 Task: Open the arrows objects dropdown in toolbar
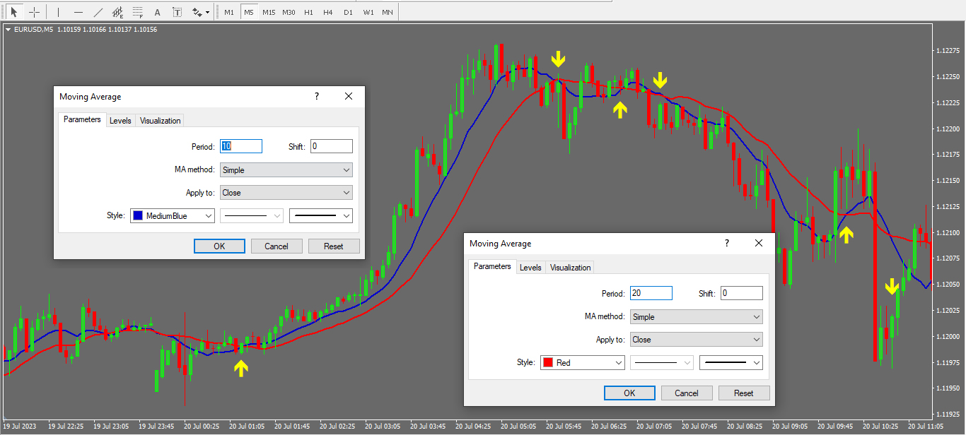201,12
